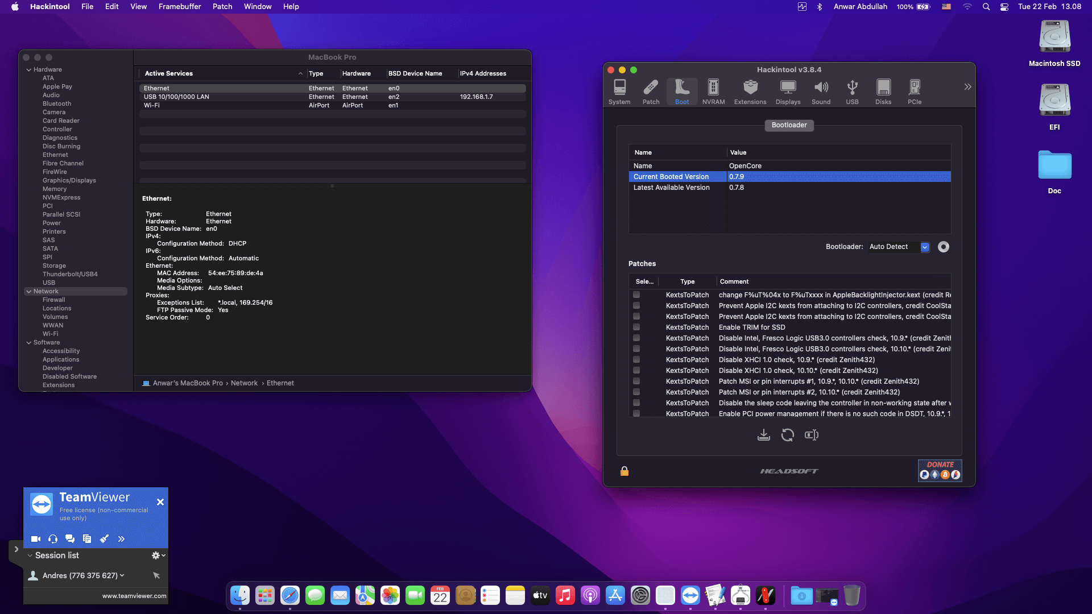Image resolution: width=1092 pixels, height=614 pixels.
Task: Open the File menu
Action: click(87, 7)
